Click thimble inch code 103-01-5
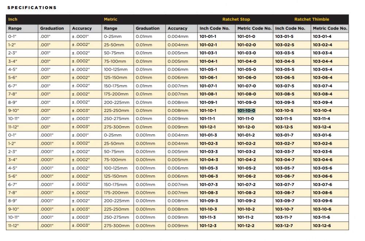Viewport: 365px width, 241px height. (284, 36)
